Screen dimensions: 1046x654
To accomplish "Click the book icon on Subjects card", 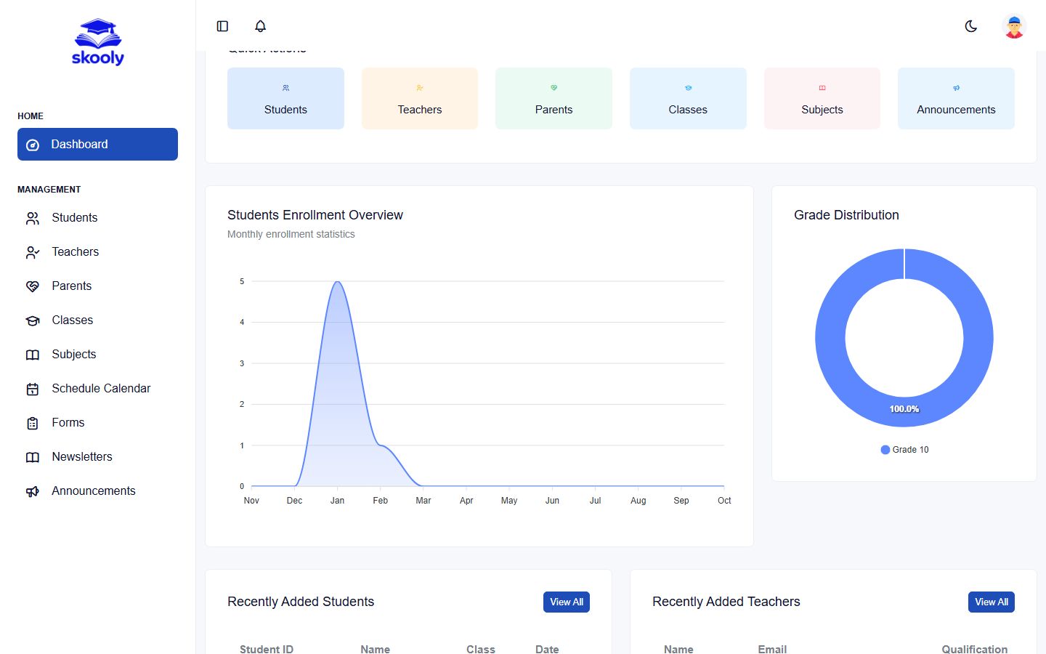I will tap(822, 88).
